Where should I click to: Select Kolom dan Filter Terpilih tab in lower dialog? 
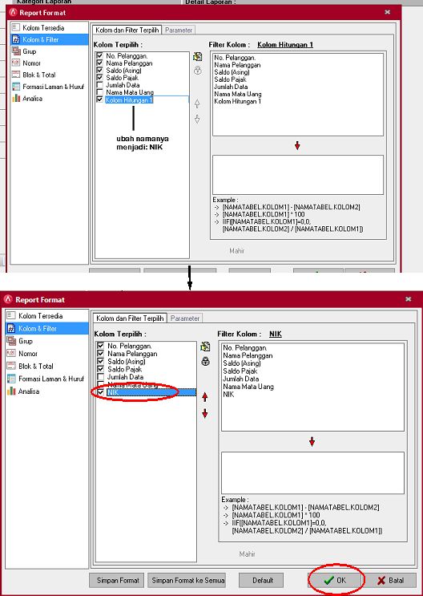point(130,318)
